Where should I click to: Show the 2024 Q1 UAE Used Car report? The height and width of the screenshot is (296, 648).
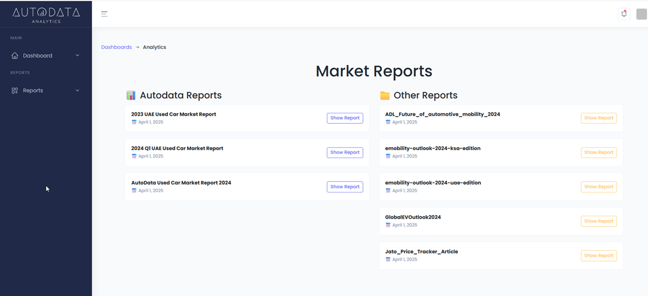(x=344, y=152)
